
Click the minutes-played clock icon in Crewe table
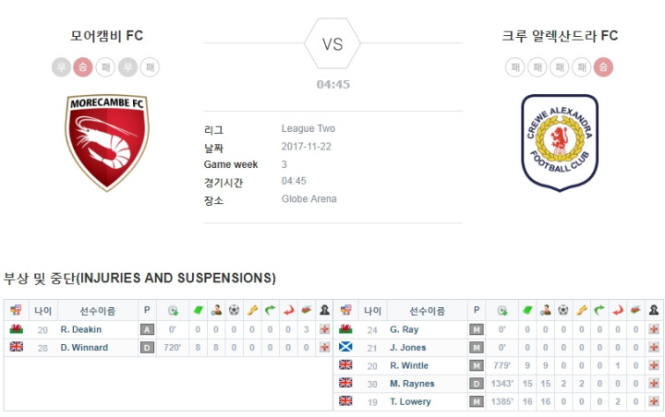pyautogui.click(x=502, y=310)
